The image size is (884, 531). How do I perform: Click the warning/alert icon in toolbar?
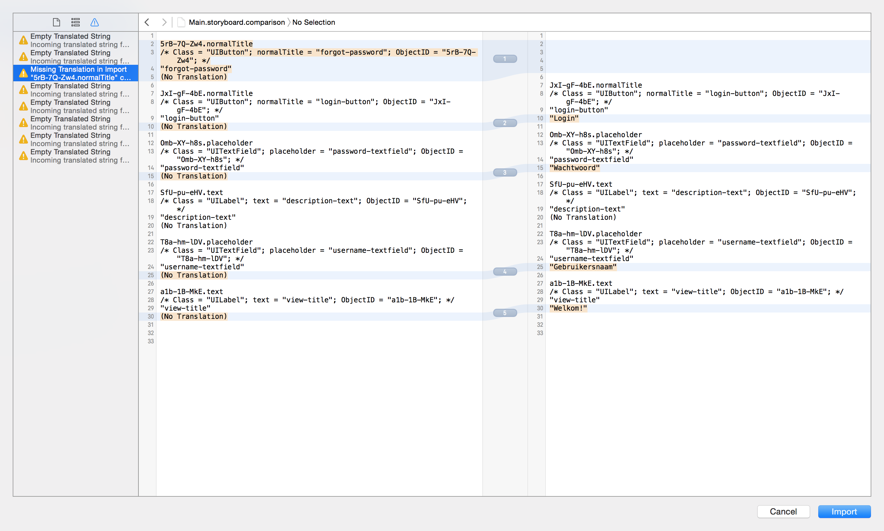coord(95,22)
